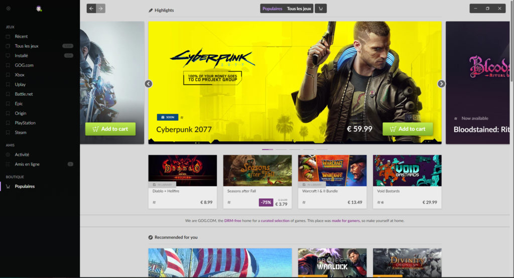Select the second carousel page indicator
Screen dimensions: 514x278
(x=281, y=149)
